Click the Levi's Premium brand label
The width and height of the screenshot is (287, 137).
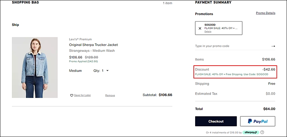pos(80,39)
